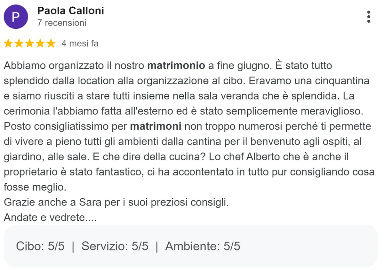
Task: Click the bold word "matrimonio"
Action: point(176,66)
